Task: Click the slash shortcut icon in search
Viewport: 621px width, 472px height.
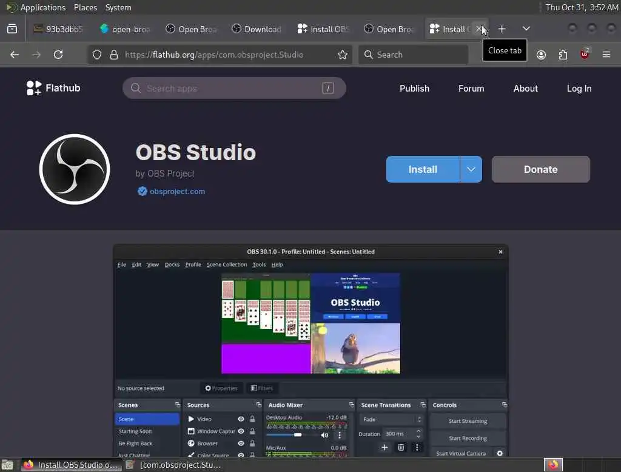Action: (327, 88)
